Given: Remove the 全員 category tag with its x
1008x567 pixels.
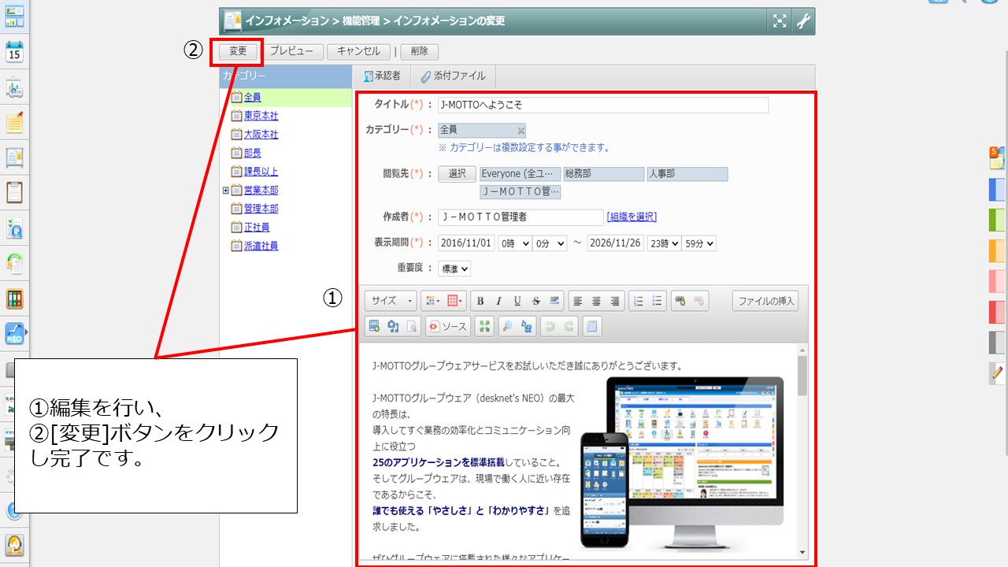Looking at the screenshot, I should [x=521, y=130].
